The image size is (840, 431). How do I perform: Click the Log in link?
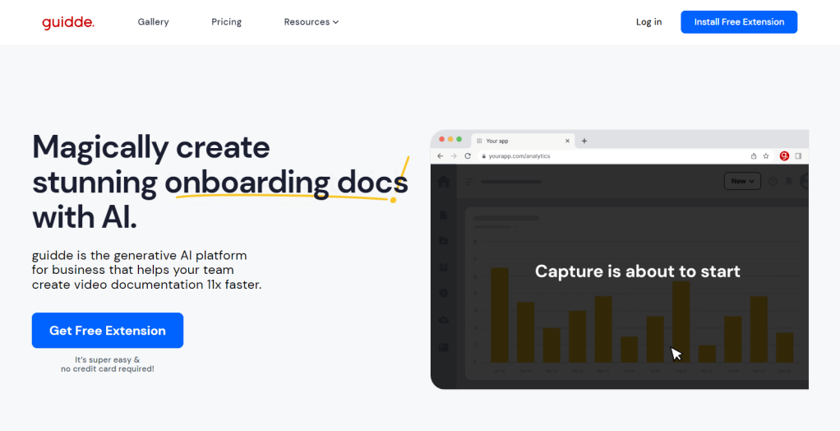pos(648,22)
